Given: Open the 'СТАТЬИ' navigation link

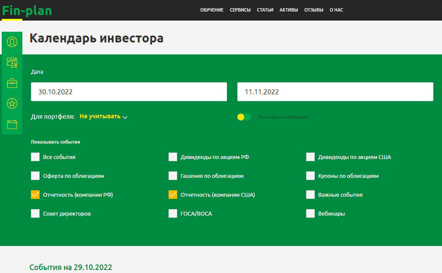Looking at the screenshot, I should (265, 10).
